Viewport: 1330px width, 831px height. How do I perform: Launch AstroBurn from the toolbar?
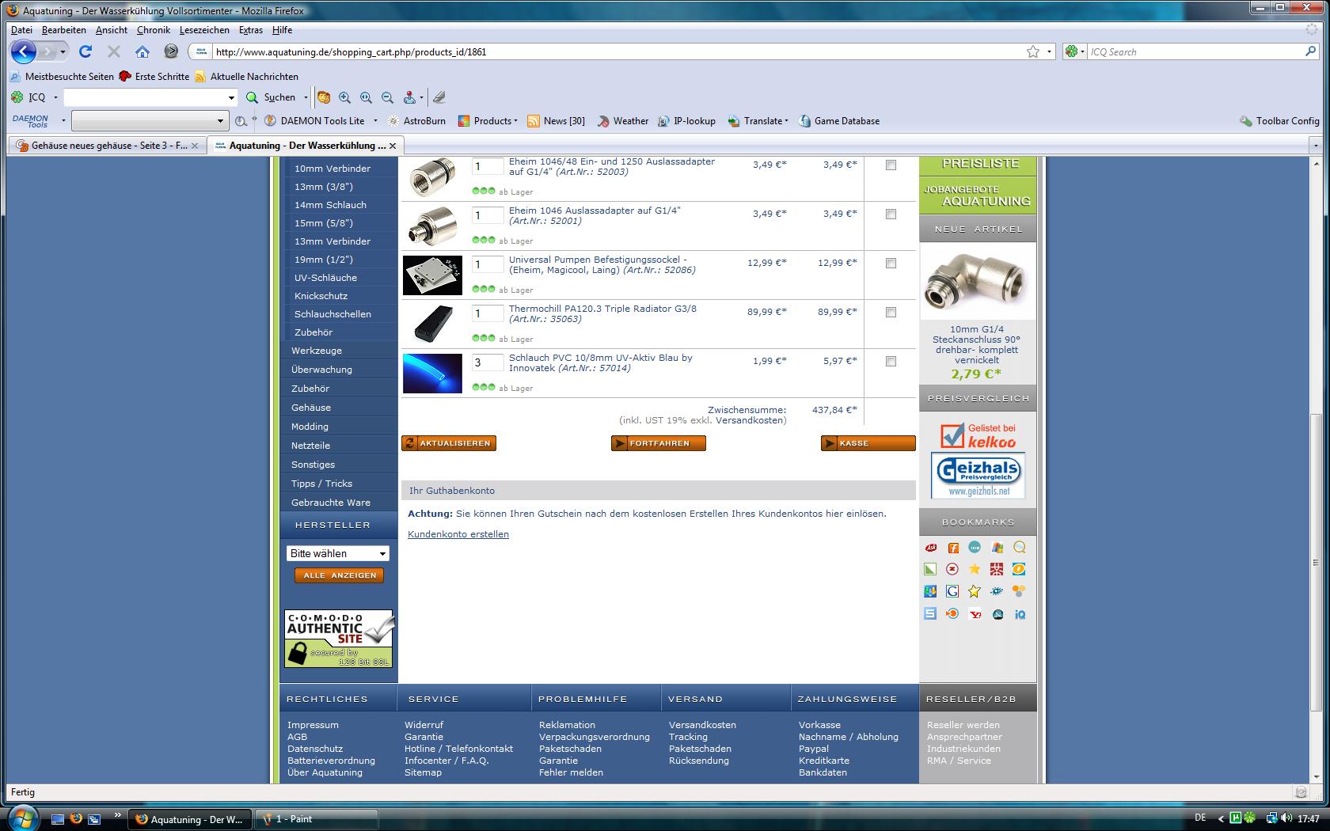(x=416, y=121)
